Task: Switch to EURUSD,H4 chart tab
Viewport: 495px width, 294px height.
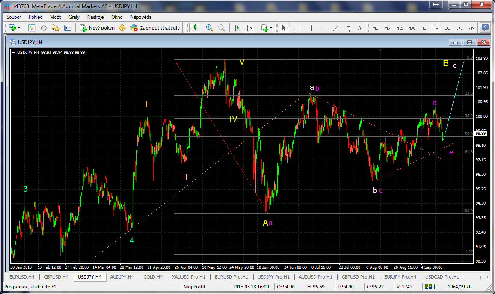Action: coord(22,277)
